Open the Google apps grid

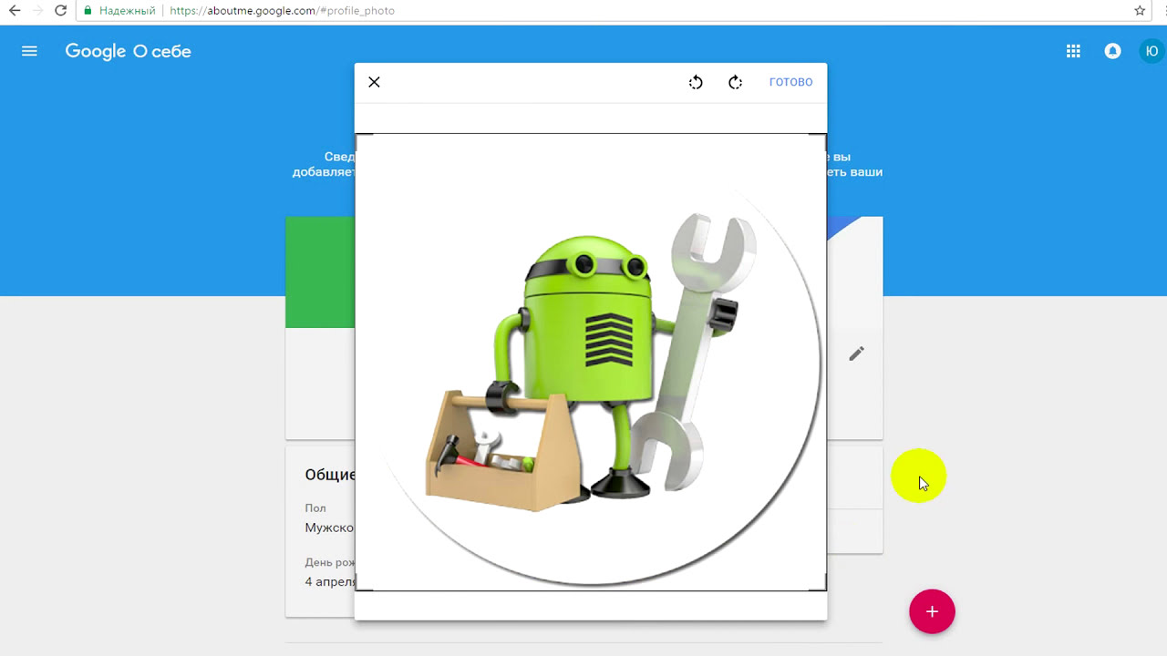[x=1073, y=51]
